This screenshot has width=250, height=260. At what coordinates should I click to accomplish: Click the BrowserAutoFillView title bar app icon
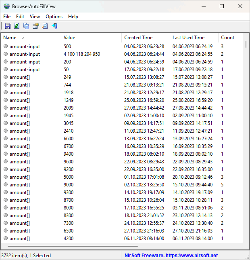(x=7, y=6)
